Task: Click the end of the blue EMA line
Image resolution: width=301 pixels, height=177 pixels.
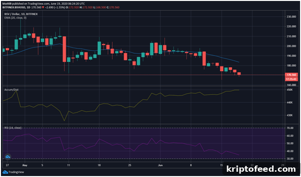Action: pyautogui.click(x=239, y=62)
